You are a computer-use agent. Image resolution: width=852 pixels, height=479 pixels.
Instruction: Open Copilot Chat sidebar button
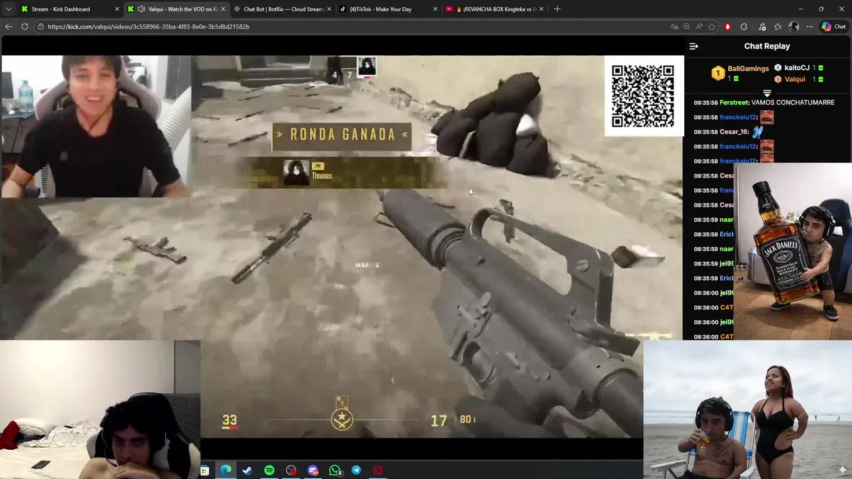pos(833,27)
